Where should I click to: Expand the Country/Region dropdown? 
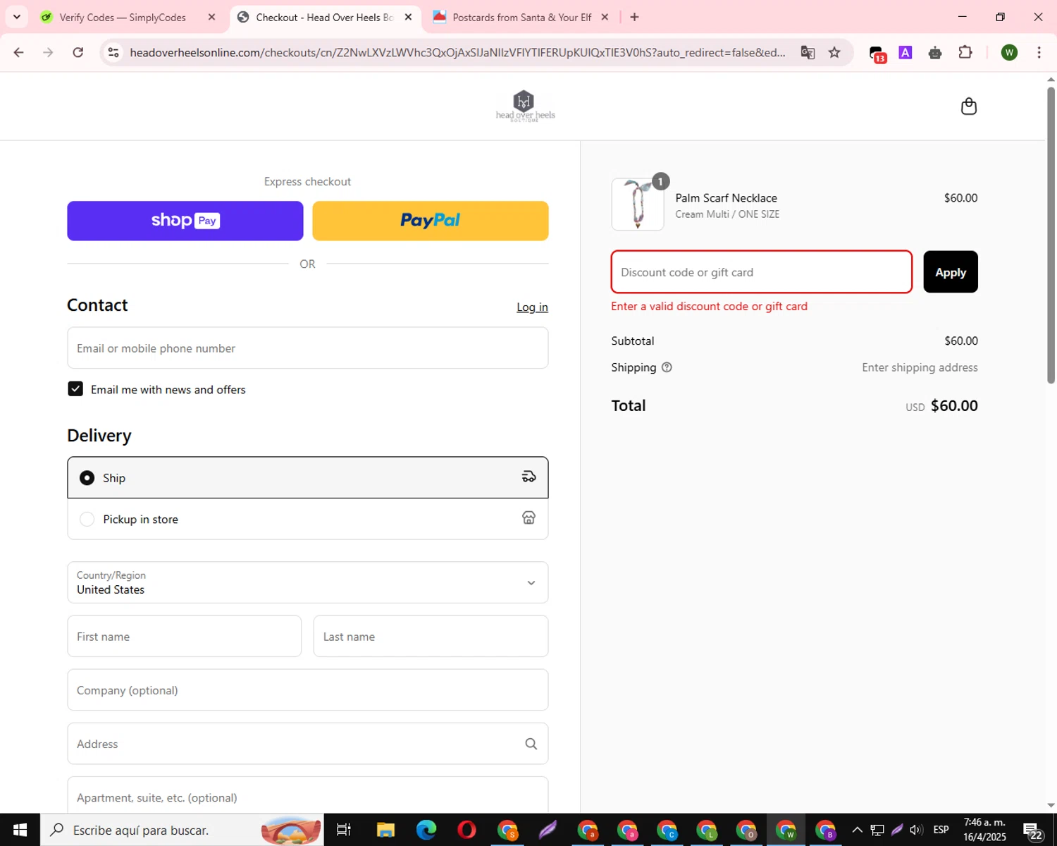(x=308, y=582)
